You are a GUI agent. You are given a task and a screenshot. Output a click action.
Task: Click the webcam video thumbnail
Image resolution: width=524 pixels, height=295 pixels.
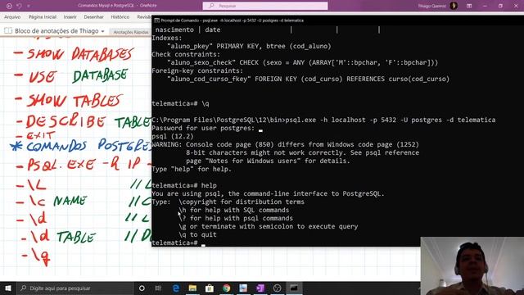click(x=472, y=266)
